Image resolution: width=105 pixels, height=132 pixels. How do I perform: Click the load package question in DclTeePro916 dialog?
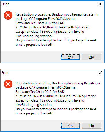pyautogui.click(x=56, y=42)
